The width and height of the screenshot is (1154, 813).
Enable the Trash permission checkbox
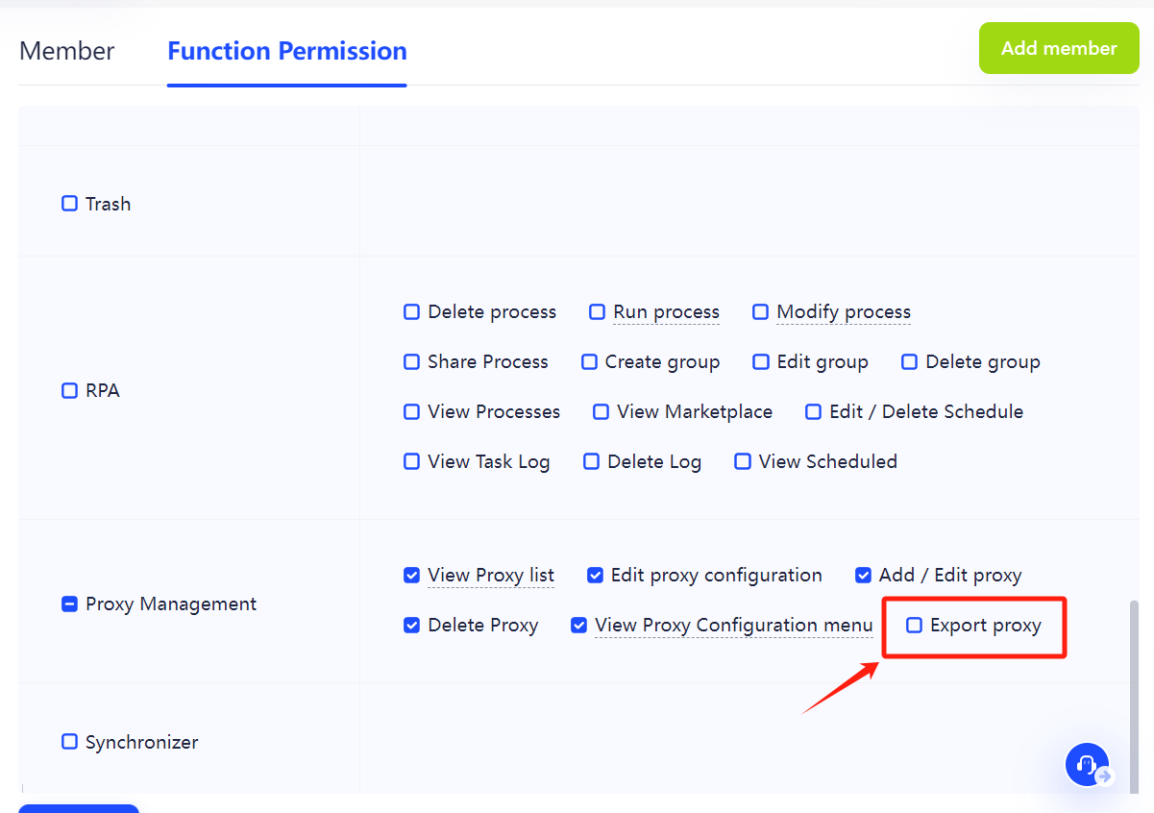(x=69, y=204)
